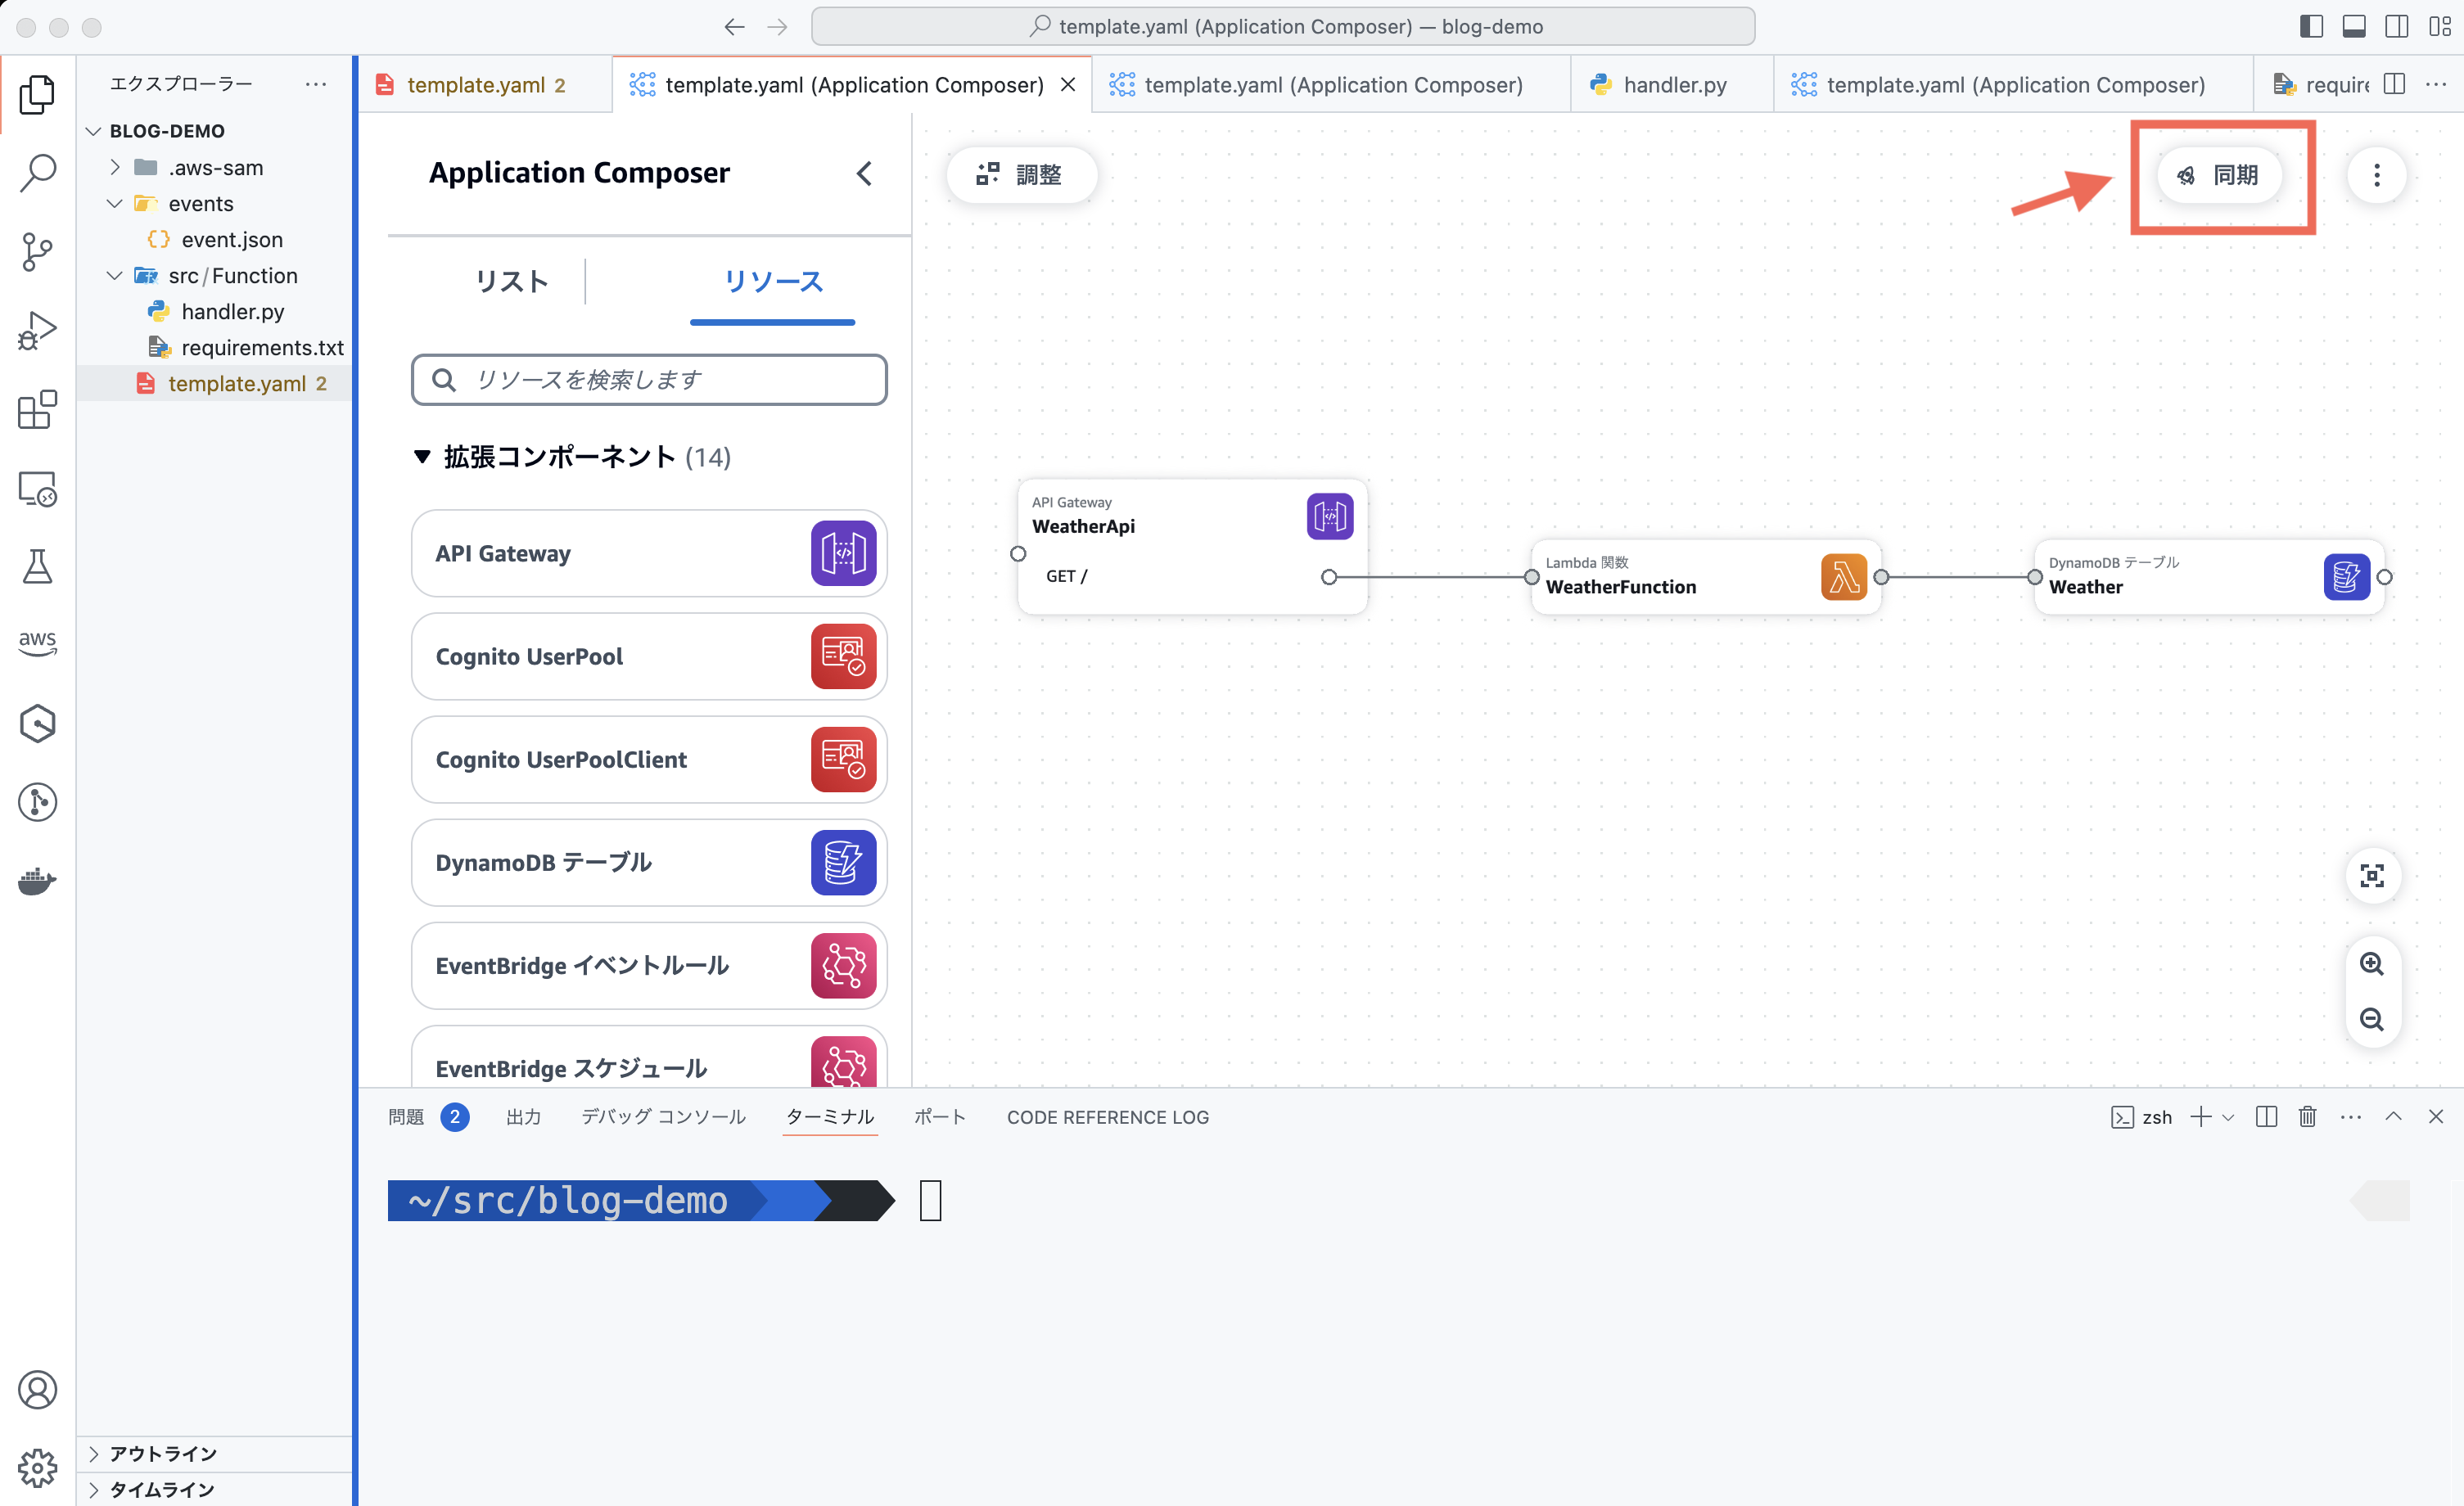
Task: Toggle the primary side bar layout
Action: (x=2311, y=26)
